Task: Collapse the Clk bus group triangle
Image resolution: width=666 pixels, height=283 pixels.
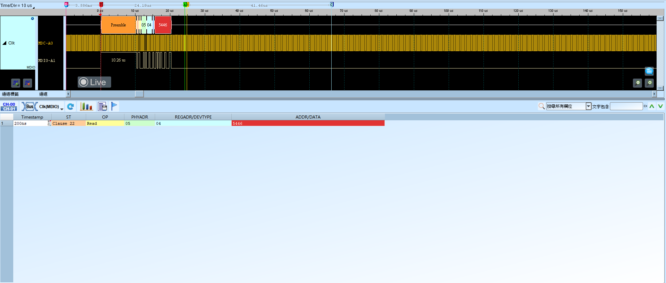Action: coord(5,43)
